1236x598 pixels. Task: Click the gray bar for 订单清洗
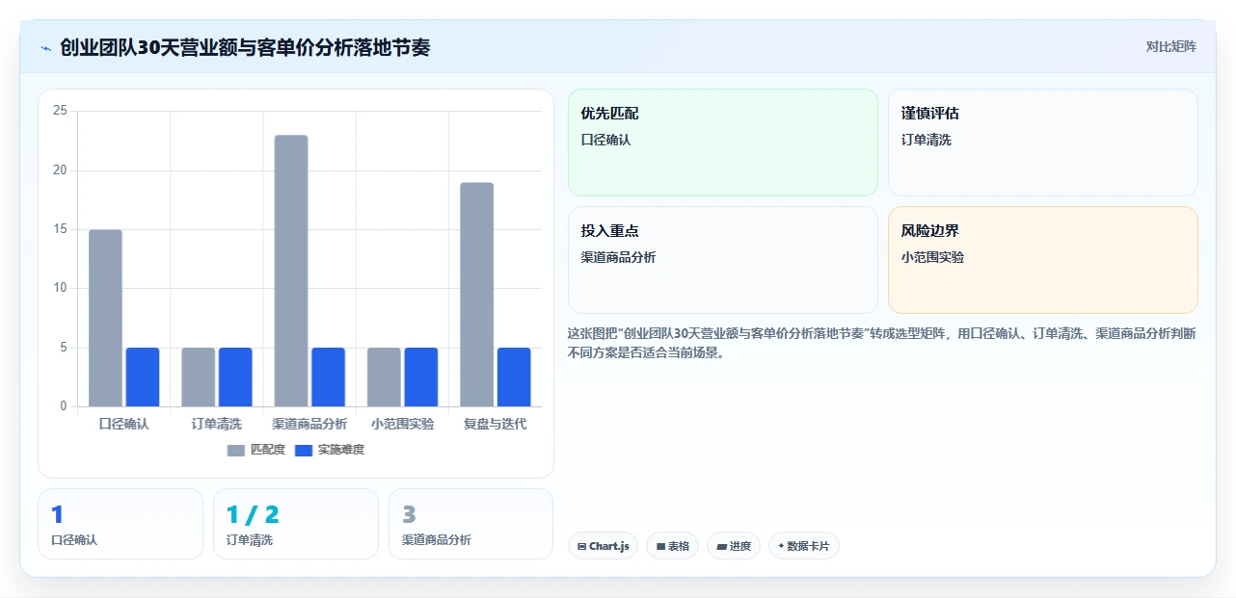[199, 377]
